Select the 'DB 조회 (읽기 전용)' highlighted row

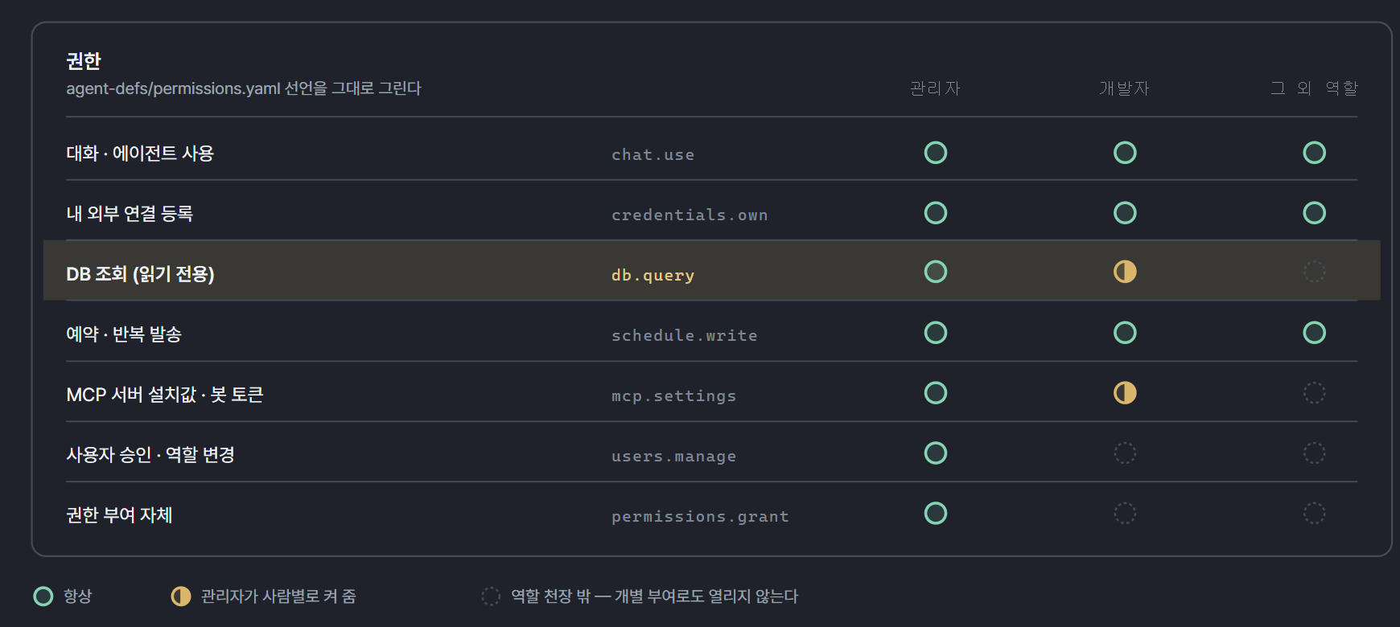(711, 270)
